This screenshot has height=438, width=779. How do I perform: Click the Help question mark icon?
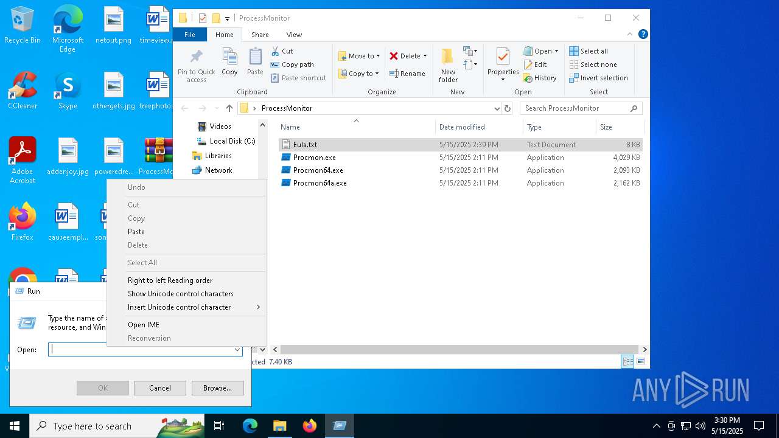(643, 35)
